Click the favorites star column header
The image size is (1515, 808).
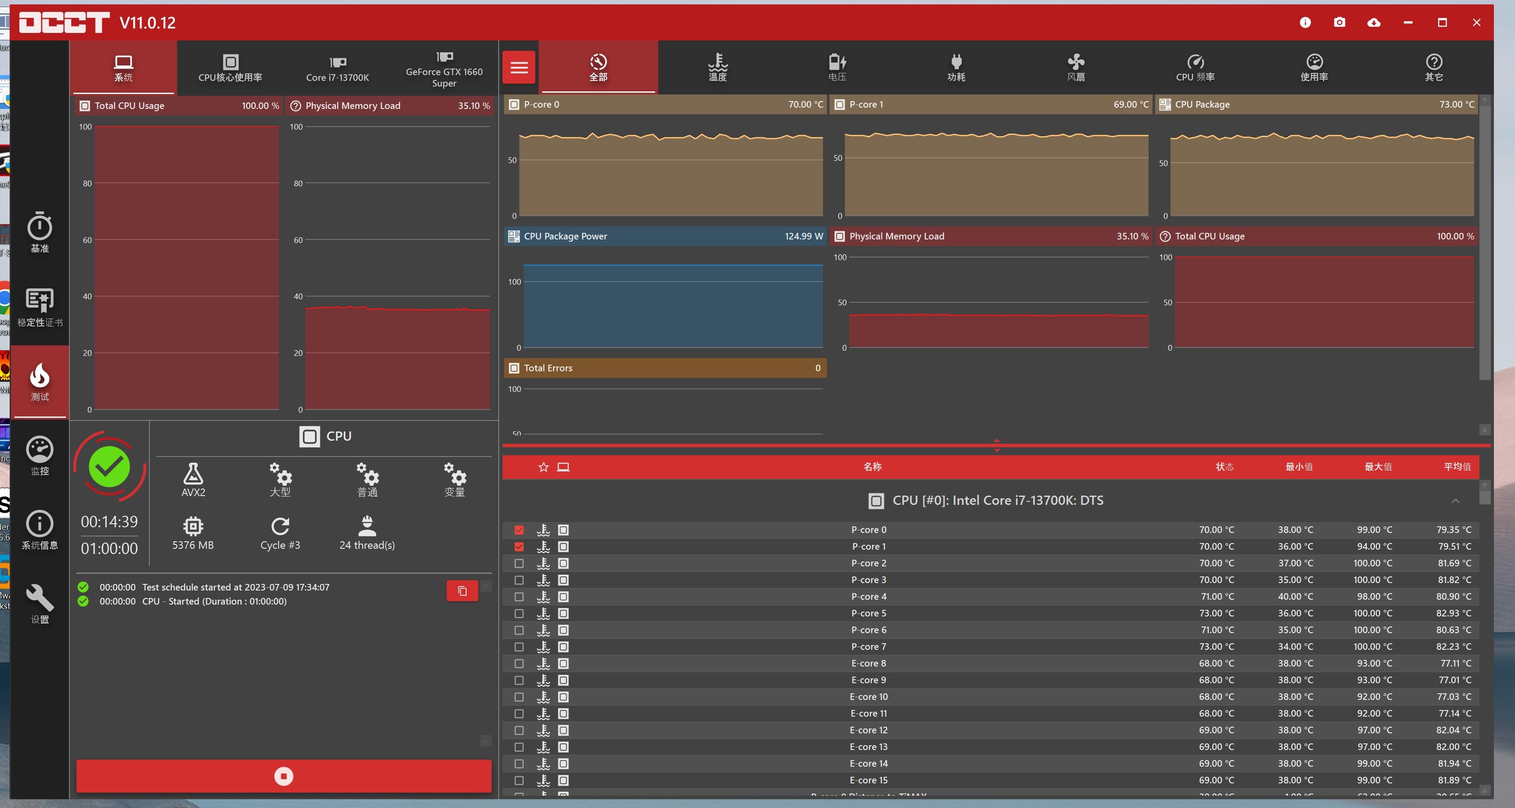click(x=544, y=467)
